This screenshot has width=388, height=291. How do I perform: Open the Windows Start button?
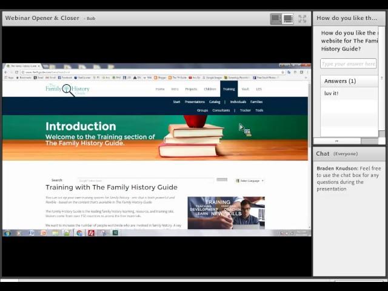point(7,233)
